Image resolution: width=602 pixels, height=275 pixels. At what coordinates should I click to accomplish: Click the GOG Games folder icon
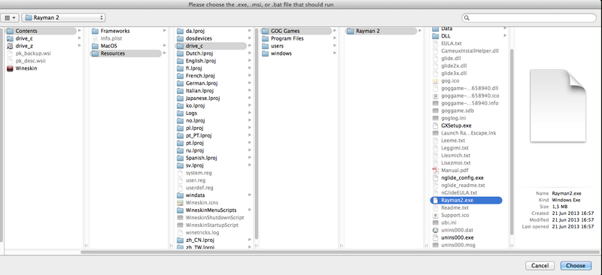pos(266,31)
